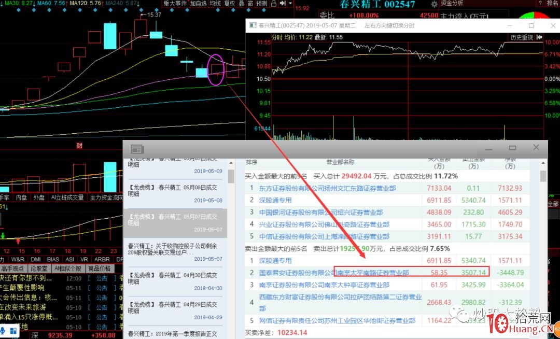Open the 论股堂 news tab
Image resolution: width=560 pixels, height=339 pixels.
38,269
